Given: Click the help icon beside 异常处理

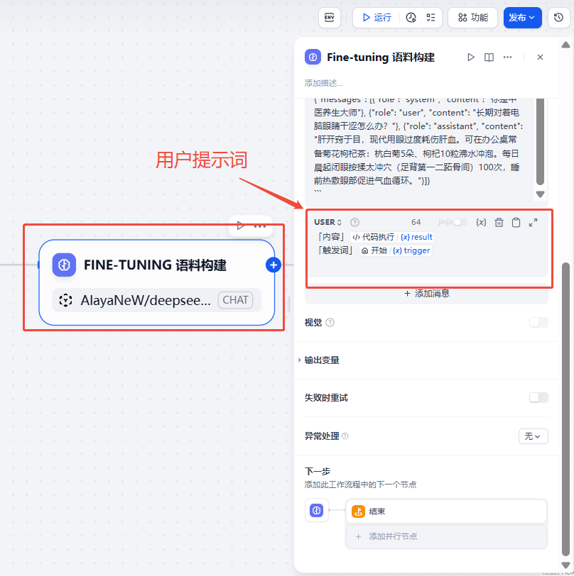Looking at the screenshot, I should pyautogui.click(x=345, y=436).
